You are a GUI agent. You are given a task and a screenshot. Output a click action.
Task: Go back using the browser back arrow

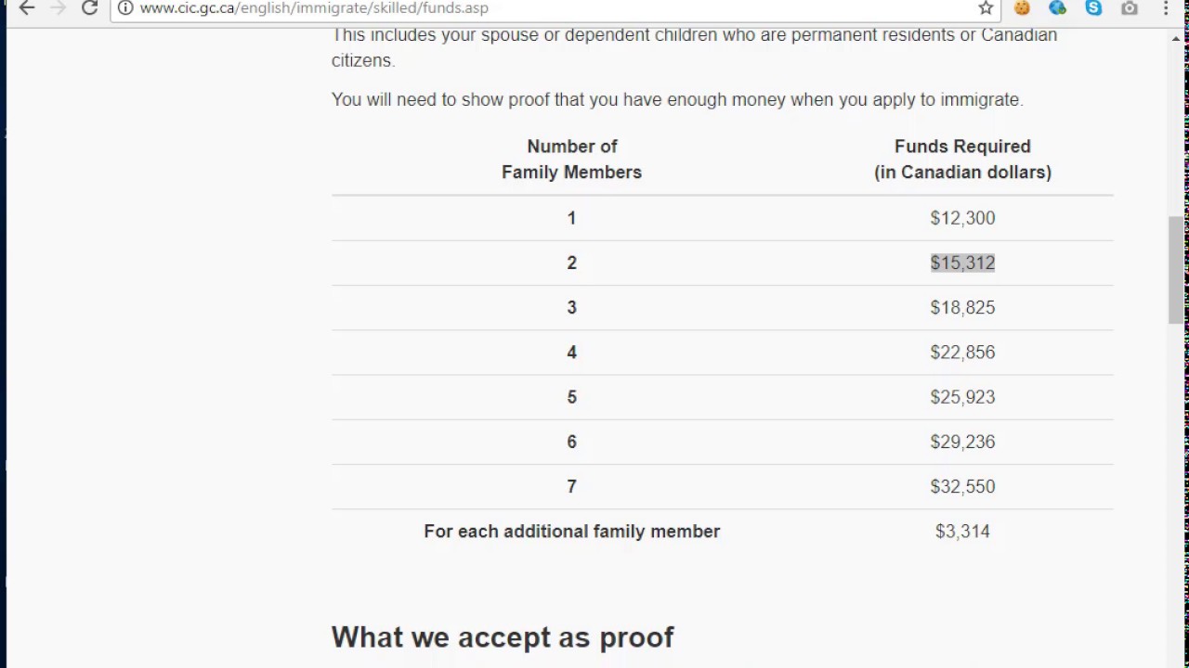[x=27, y=8]
